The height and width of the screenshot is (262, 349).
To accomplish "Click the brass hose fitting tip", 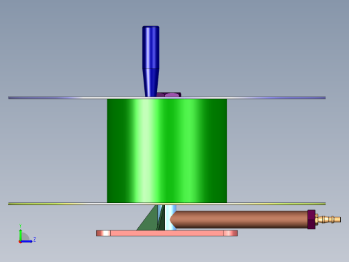I will coord(328,219).
